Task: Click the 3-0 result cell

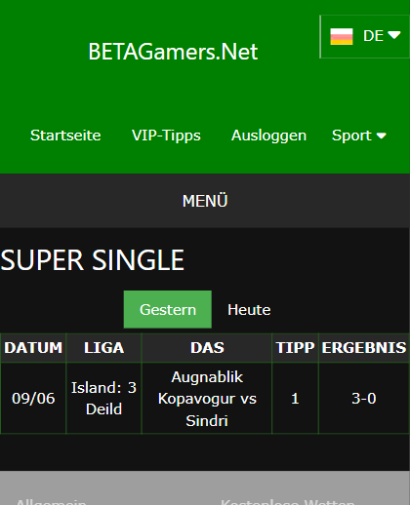Action: click(x=364, y=399)
